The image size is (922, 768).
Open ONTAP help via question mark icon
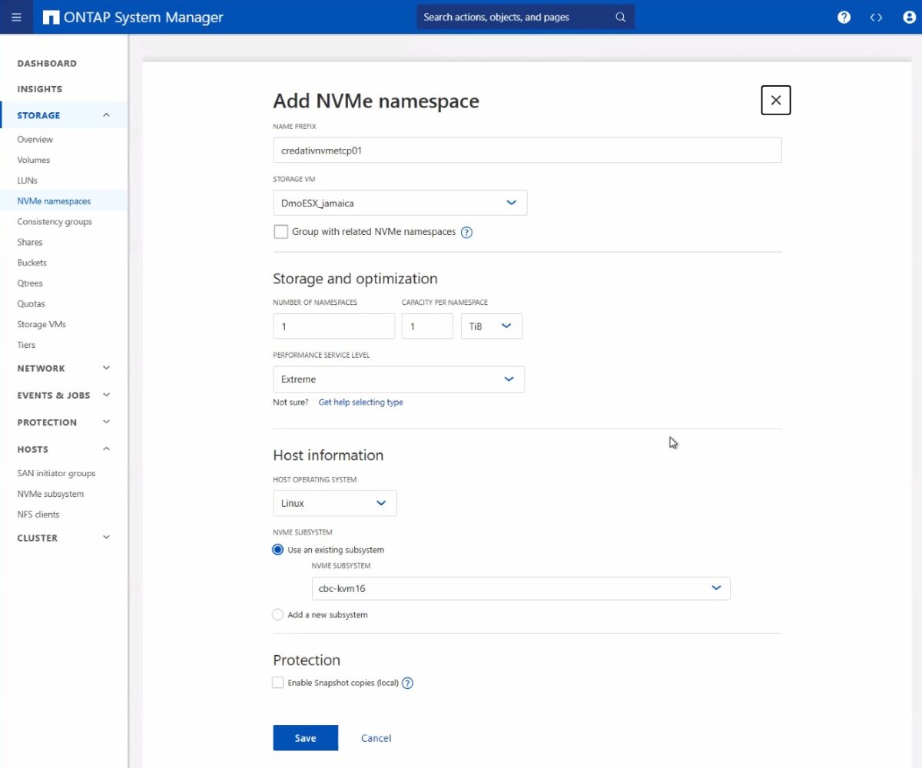[x=844, y=17]
